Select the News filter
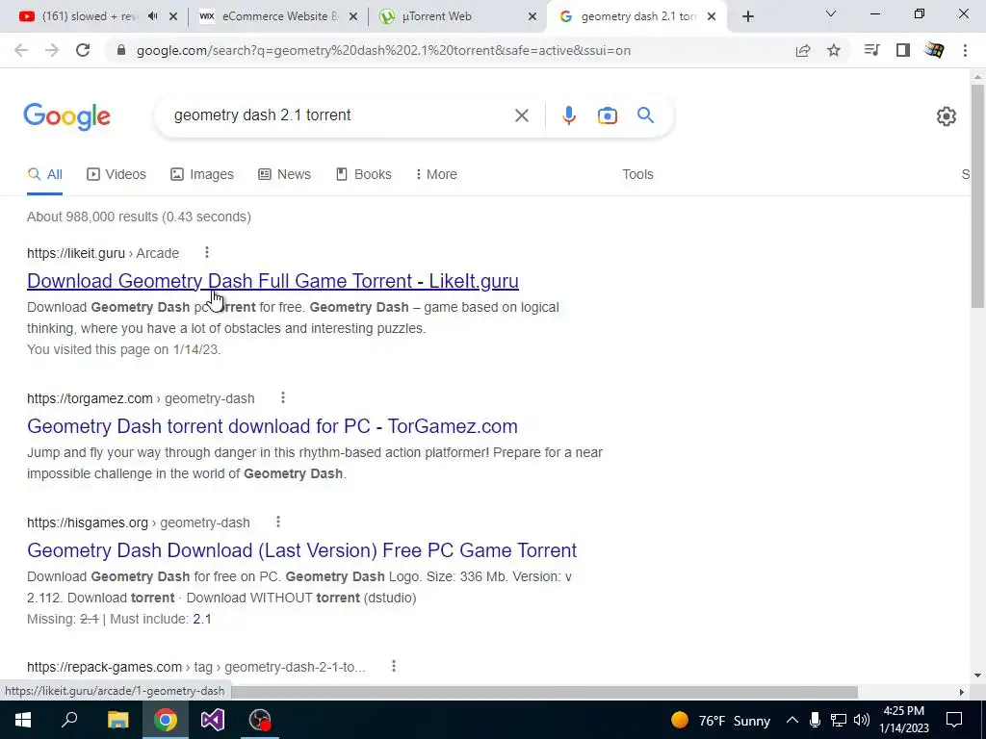The width and height of the screenshot is (986, 739). pyautogui.click(x=284, y=174)
